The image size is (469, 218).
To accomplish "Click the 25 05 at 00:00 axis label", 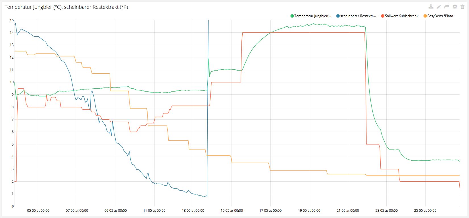I will coord(425,211).
